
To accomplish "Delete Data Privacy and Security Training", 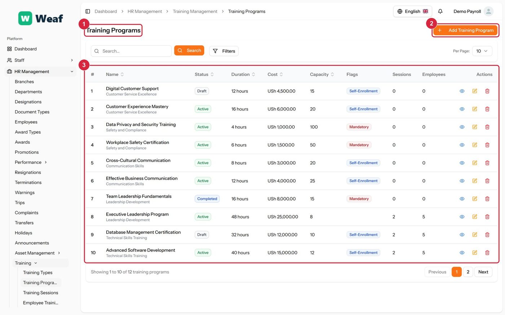I will click(x=487, y=127).
